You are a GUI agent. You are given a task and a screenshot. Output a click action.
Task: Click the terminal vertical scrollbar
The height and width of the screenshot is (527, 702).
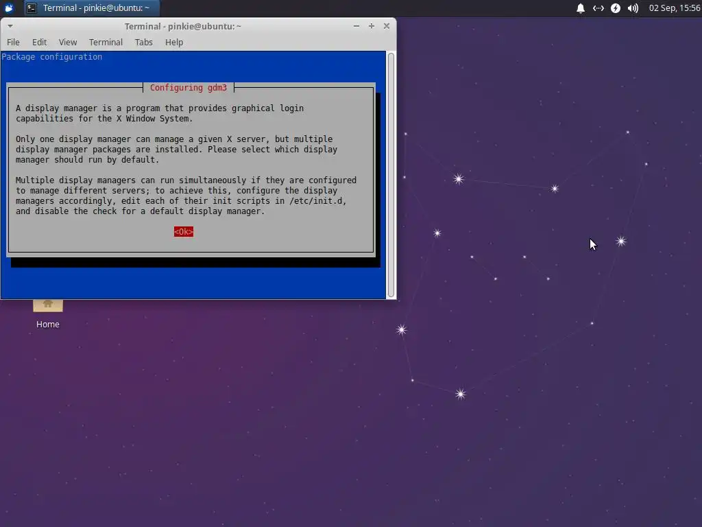[391, 175]
